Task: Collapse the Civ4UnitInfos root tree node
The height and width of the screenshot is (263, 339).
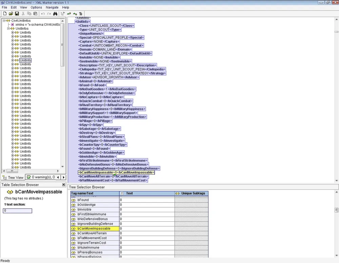Action: click(x=4, y=21)
